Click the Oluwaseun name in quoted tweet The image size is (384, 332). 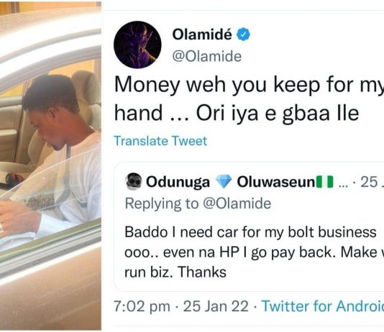click(275, 182)
